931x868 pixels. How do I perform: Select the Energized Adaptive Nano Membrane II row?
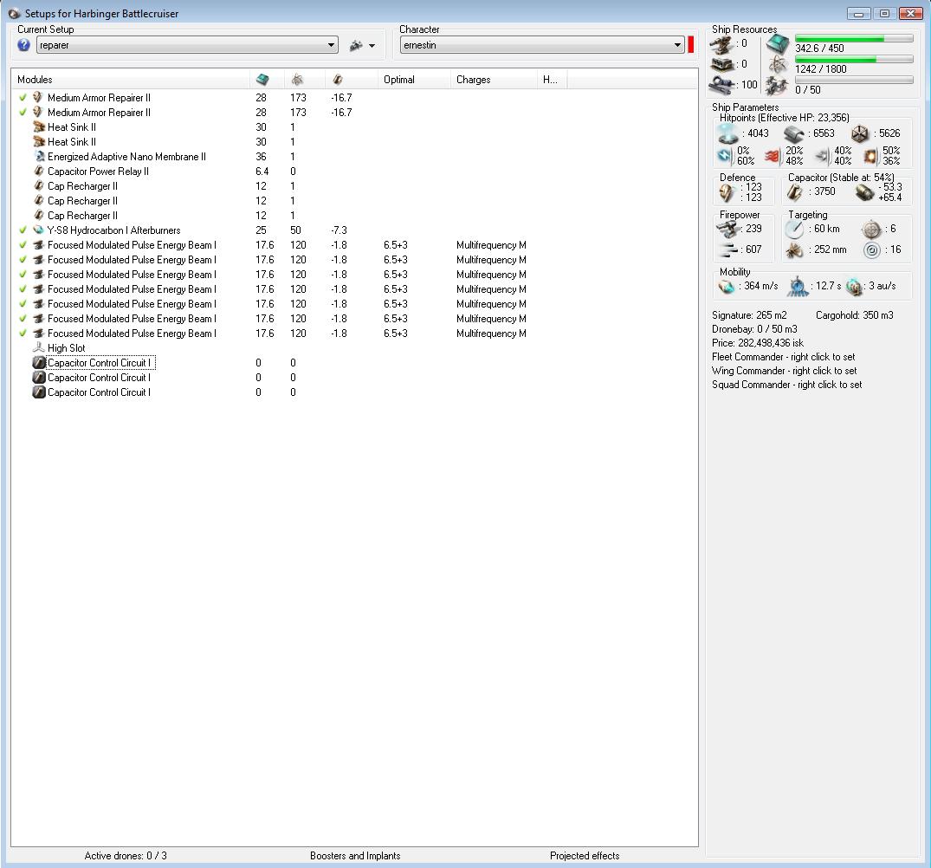point(354,156)
